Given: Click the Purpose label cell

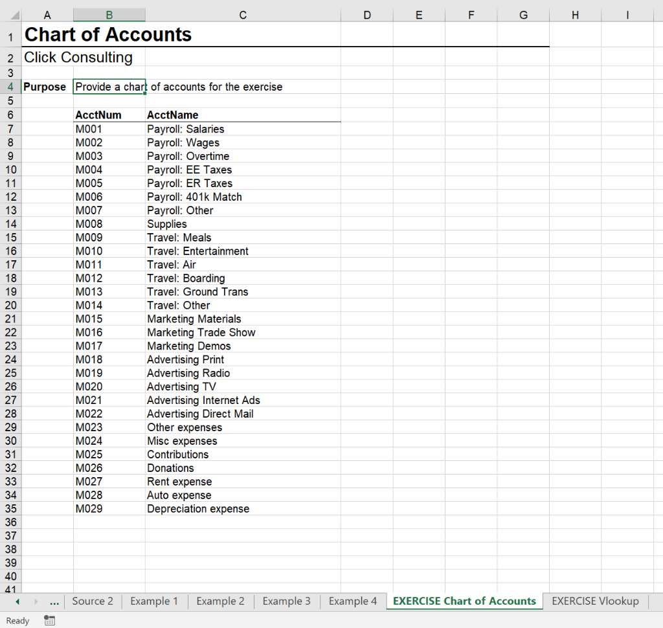Looking at the screenshot, I should pos(47,87).
